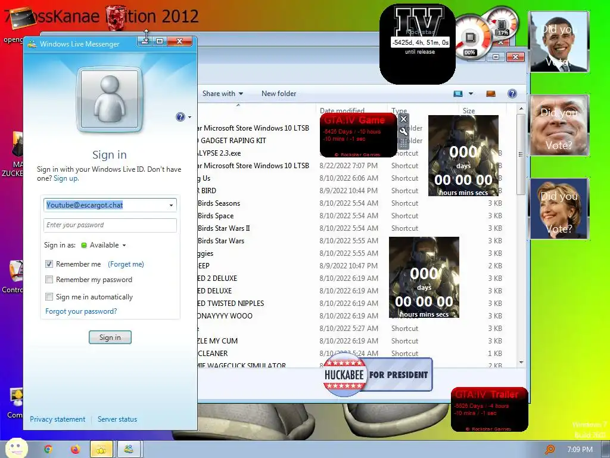Click the McCain Did you Vote gadget
The width and height of the screenshot is (610, 458).
(559, 125)
